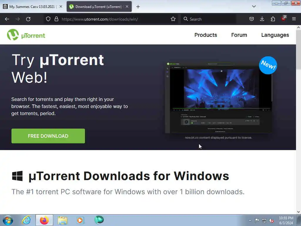Go back with the browser back arrow
301x226 pixels.
click(7, 19)
